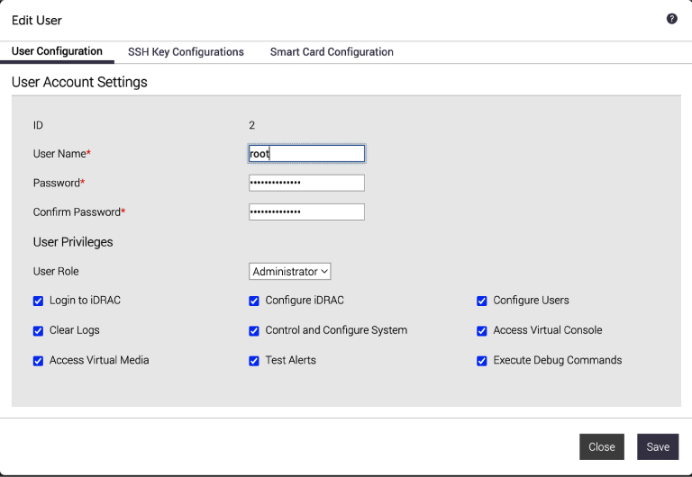Uncheck the Test Alerts checkbox

(254, 361)
